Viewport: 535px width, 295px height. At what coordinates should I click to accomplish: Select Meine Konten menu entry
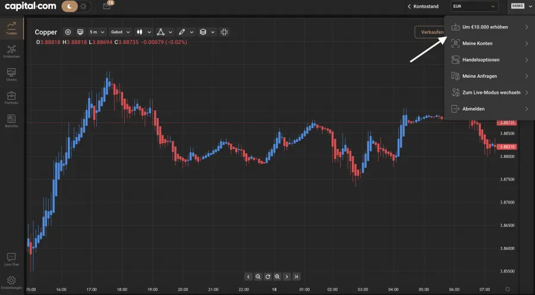point(489,43)
